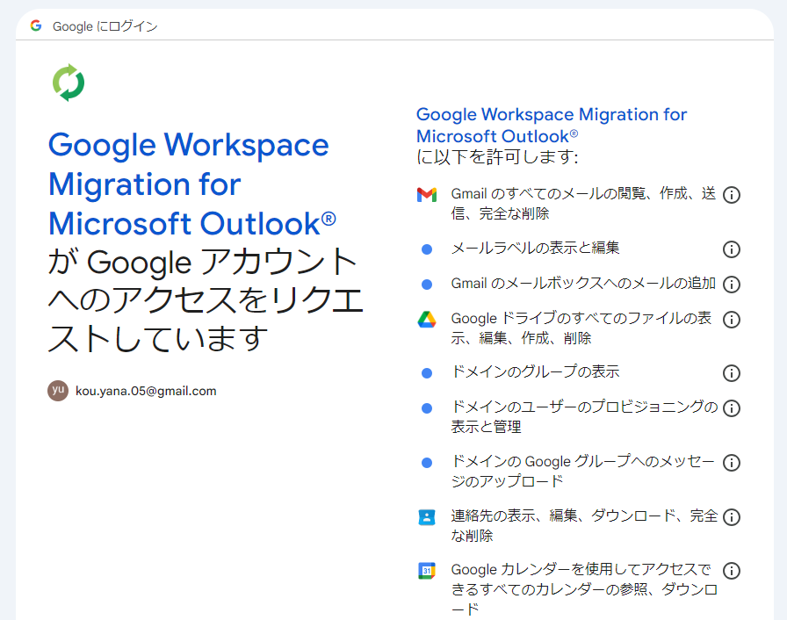
Task: Click が Google アカウントへのアクセスをリクエスト heading text
Action: click(206, 300)
